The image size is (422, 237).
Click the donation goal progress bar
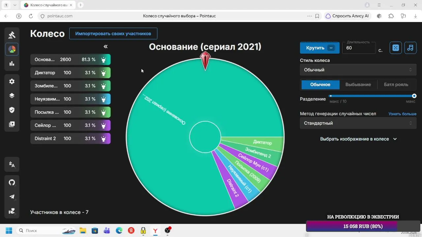click(x=363, y=226)
